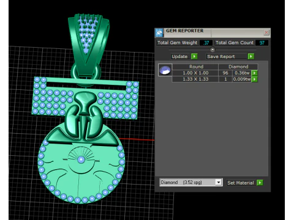Image resolution: width=294 pixels, height=220 pixels.
Task: Click the green arrow beside Update
Action: click(x=194, y=56)
